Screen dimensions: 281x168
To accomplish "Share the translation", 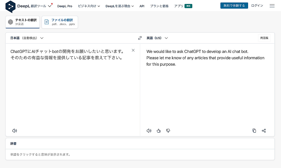I will [x=264, y=131].
